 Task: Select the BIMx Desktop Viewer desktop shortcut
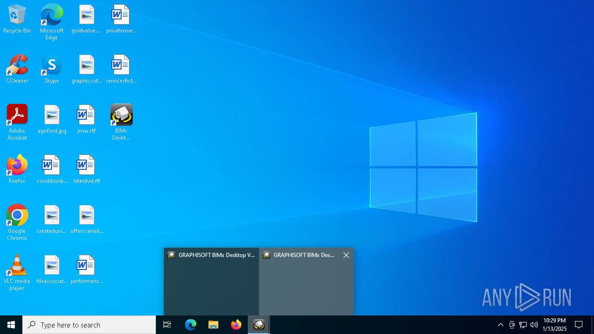121,122
